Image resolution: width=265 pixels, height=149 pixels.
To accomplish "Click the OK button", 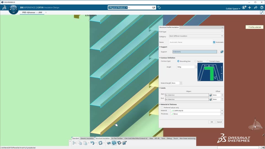I will point(212,122).
